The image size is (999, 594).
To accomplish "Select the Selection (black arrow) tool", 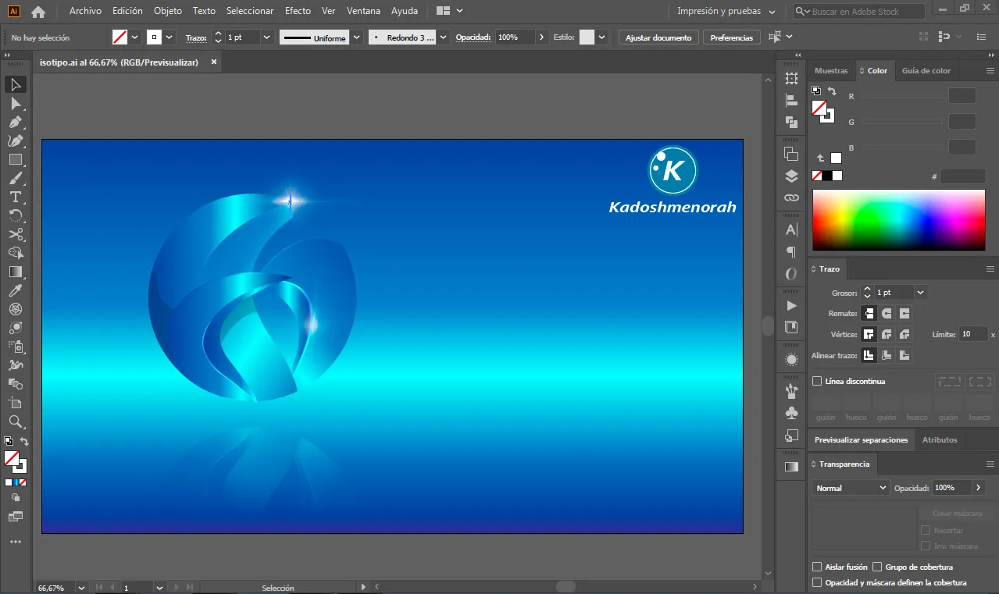I will pyautogui.click(x=15, y=85).
